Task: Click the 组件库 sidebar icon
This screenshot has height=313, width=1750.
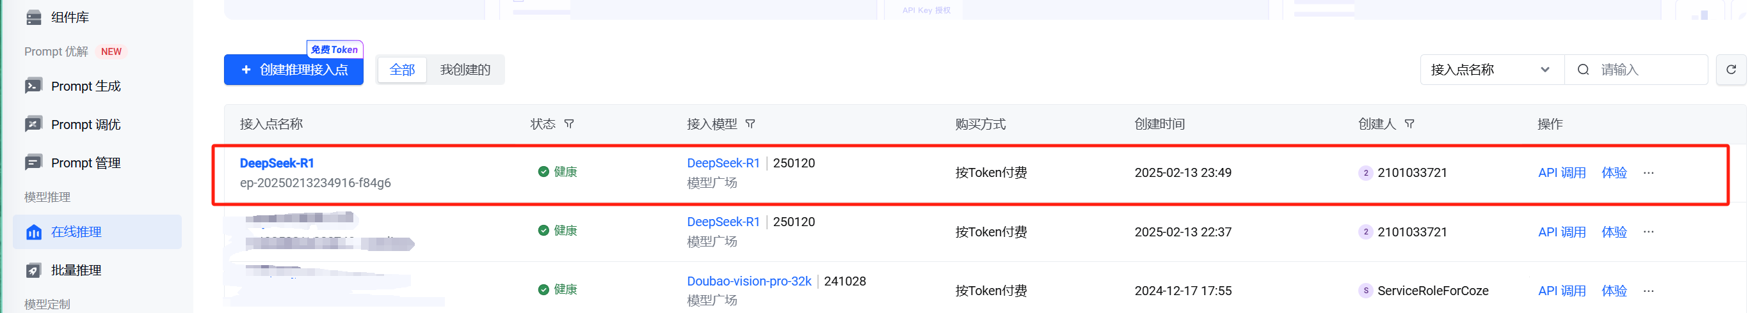Action: (x=33, y=18)
